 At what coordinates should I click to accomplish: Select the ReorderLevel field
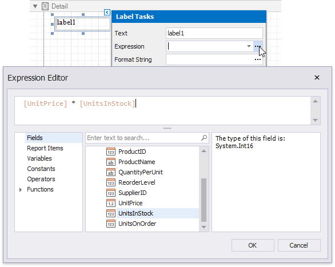137,182
